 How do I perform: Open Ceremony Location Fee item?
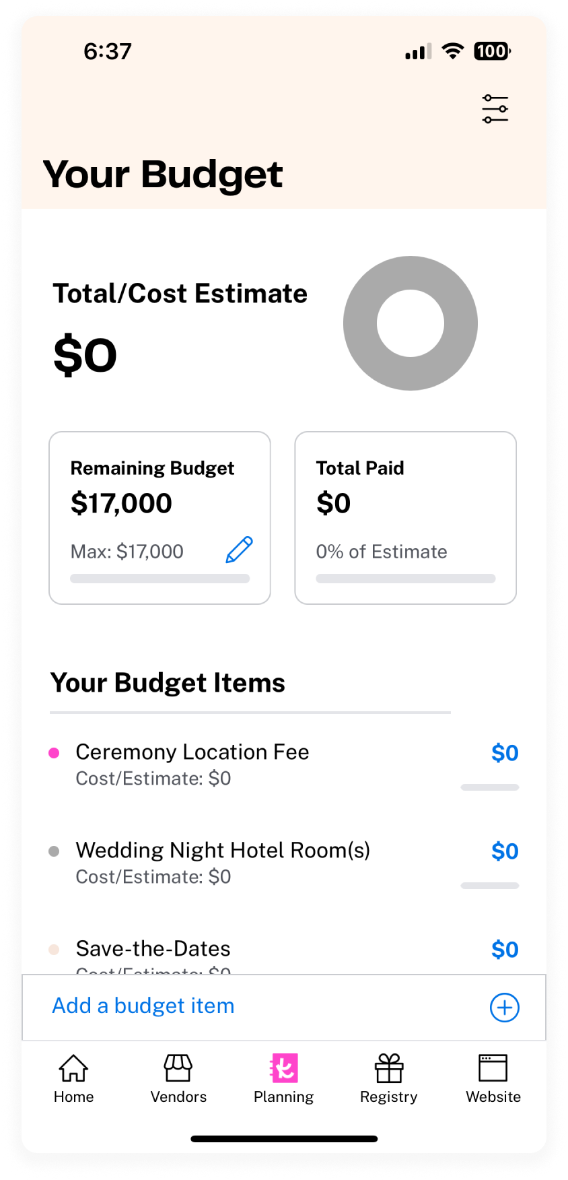click(284, 765)
